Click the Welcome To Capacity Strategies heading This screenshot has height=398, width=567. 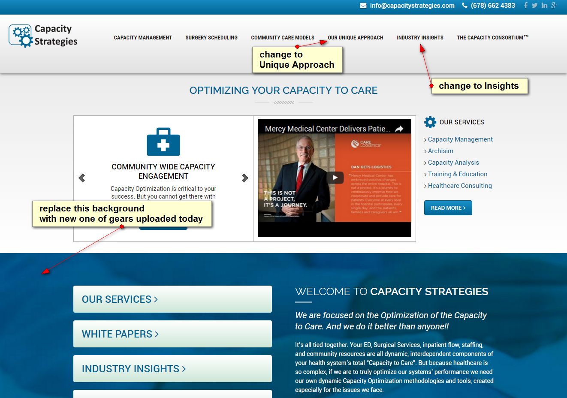point(392,292)
